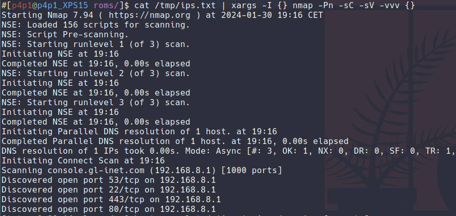This screenshot has height=216, width=456.
Task: Click the "Starting runlevel 2" line
Action: (95, 73)
